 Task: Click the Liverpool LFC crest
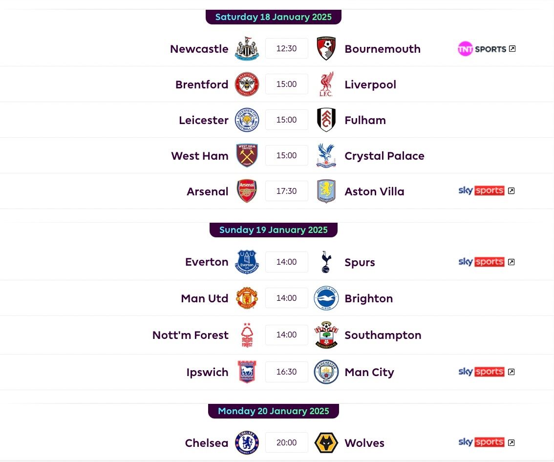(x=326, y=84)
